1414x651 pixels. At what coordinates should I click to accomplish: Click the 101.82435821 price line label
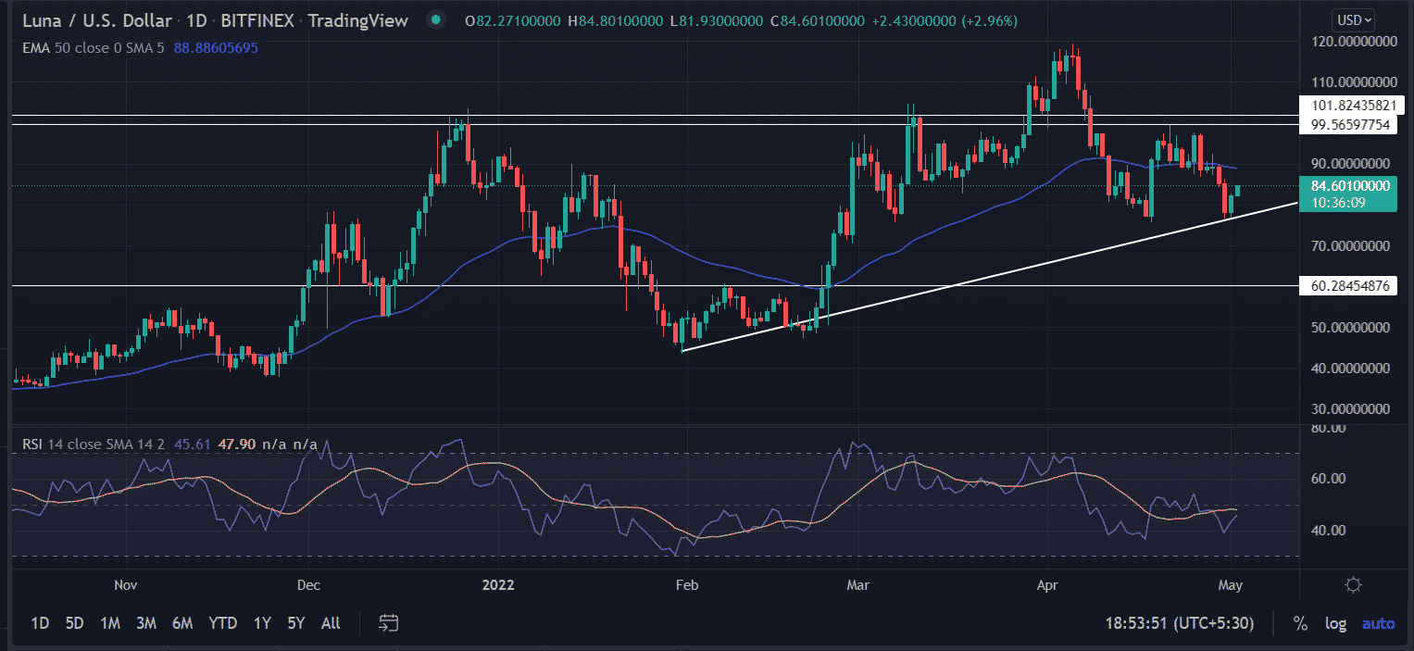click(x=1346, y=106)
